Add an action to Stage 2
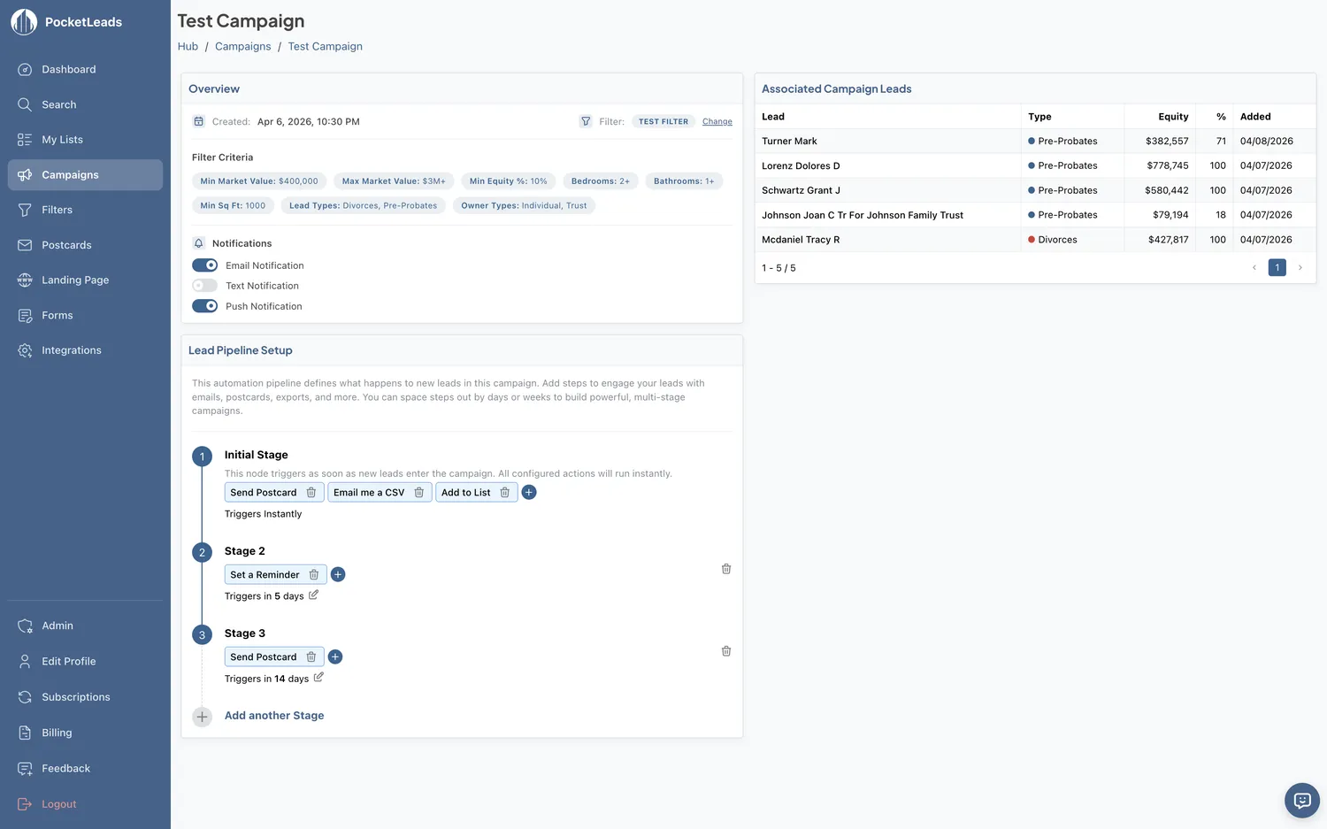 coord(338,575)
